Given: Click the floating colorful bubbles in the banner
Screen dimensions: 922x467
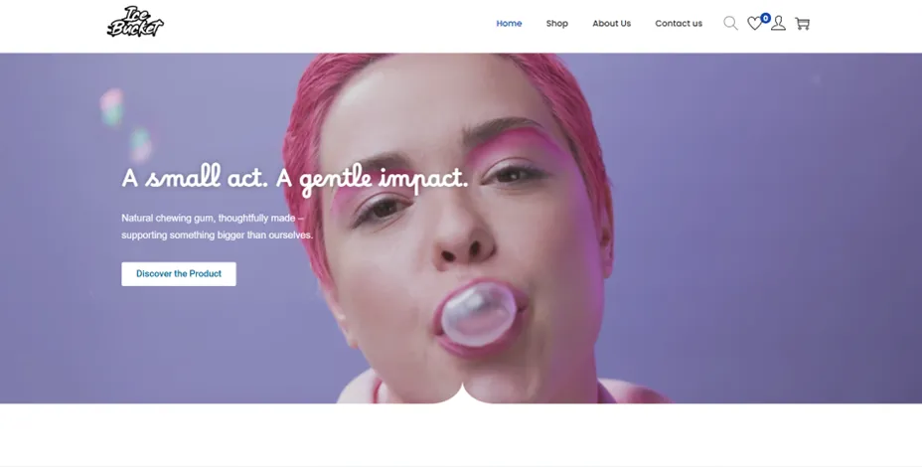Looking at the screenshot, I should click(x=126, y=125).
